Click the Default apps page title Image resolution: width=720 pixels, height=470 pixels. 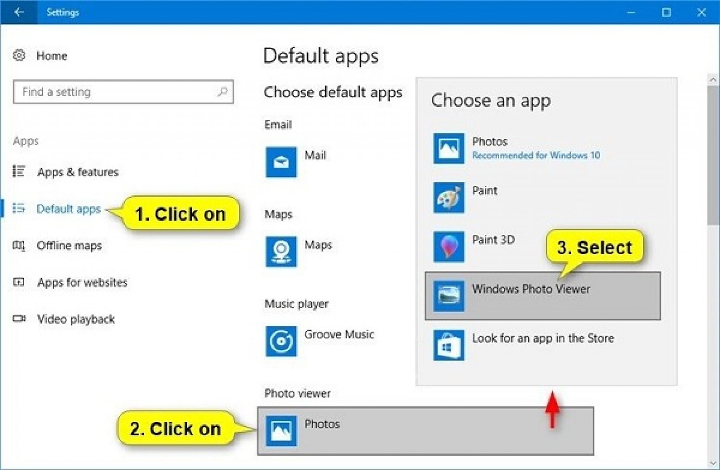point(321,56)
